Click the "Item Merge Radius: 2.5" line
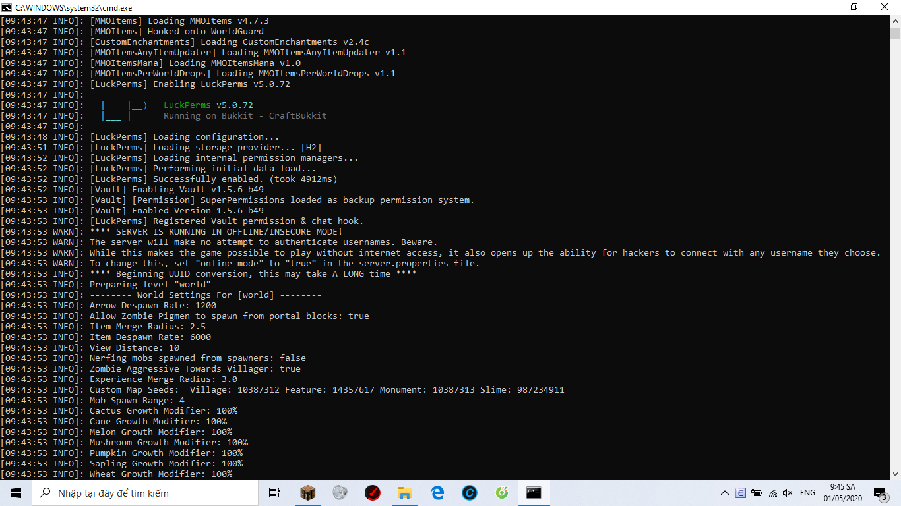Image resolution: width=901 pixels, height=506 pixels. coord(102,327)
